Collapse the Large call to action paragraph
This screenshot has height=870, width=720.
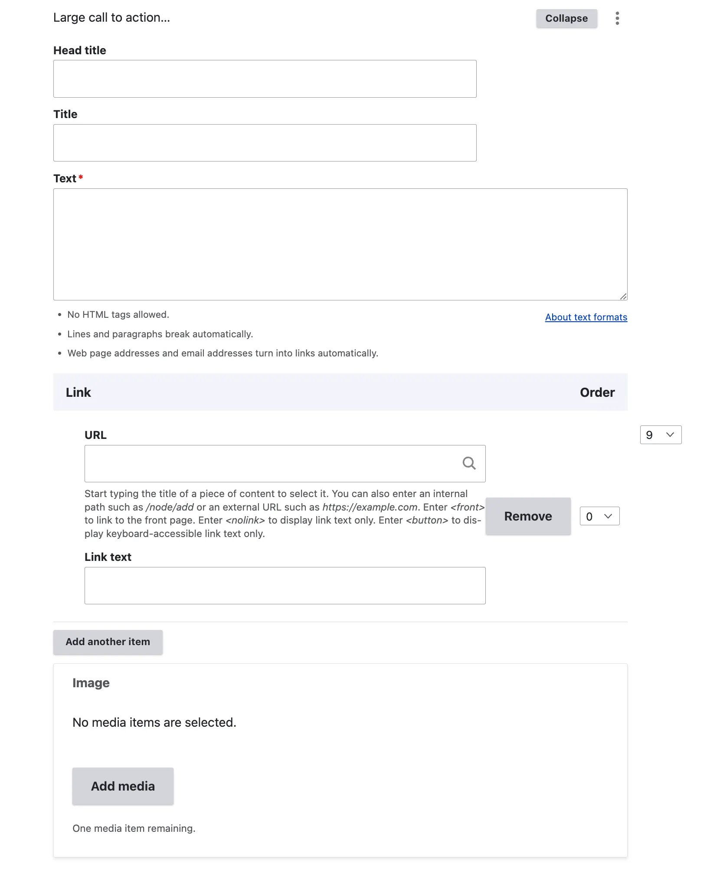[x=566, y=18]
